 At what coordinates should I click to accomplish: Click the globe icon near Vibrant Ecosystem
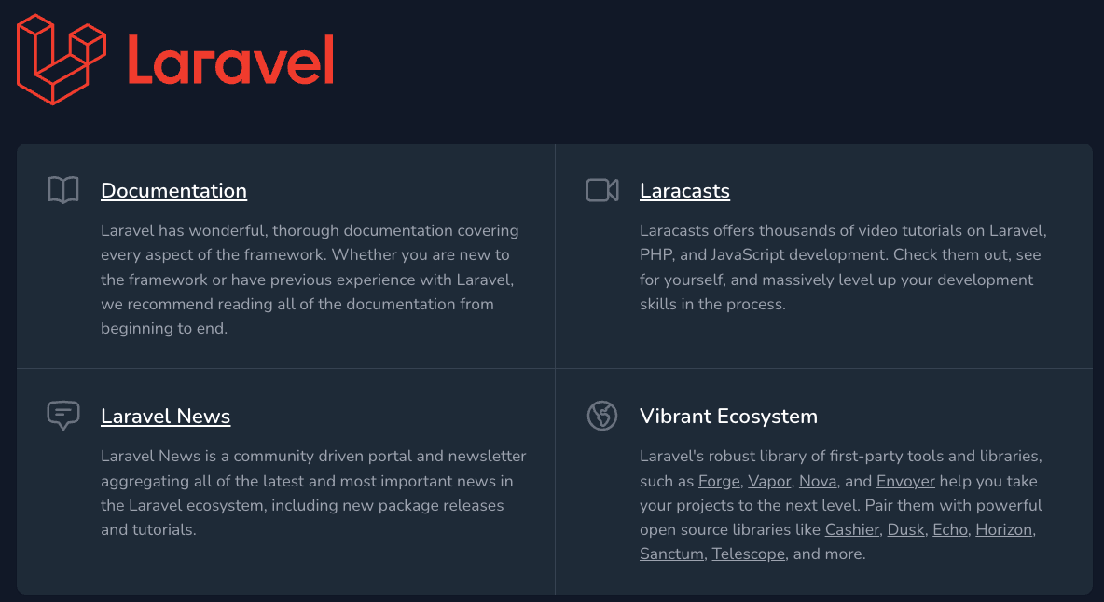pyautogui.click(x=601, y=416)
